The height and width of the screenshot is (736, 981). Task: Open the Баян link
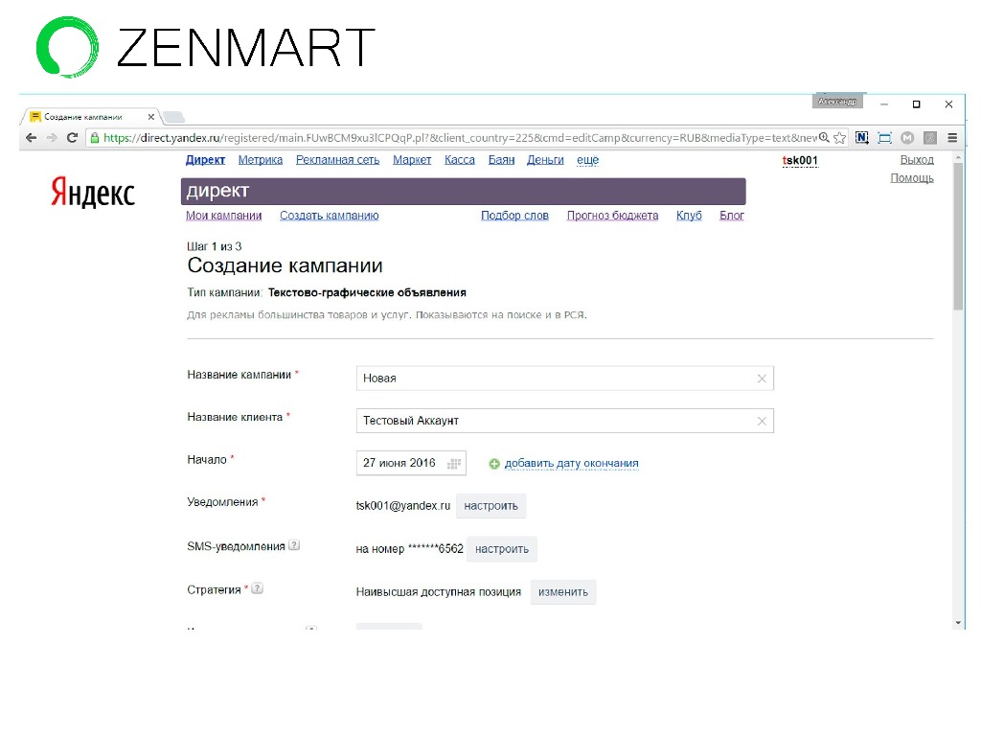[x=501, y=160]
